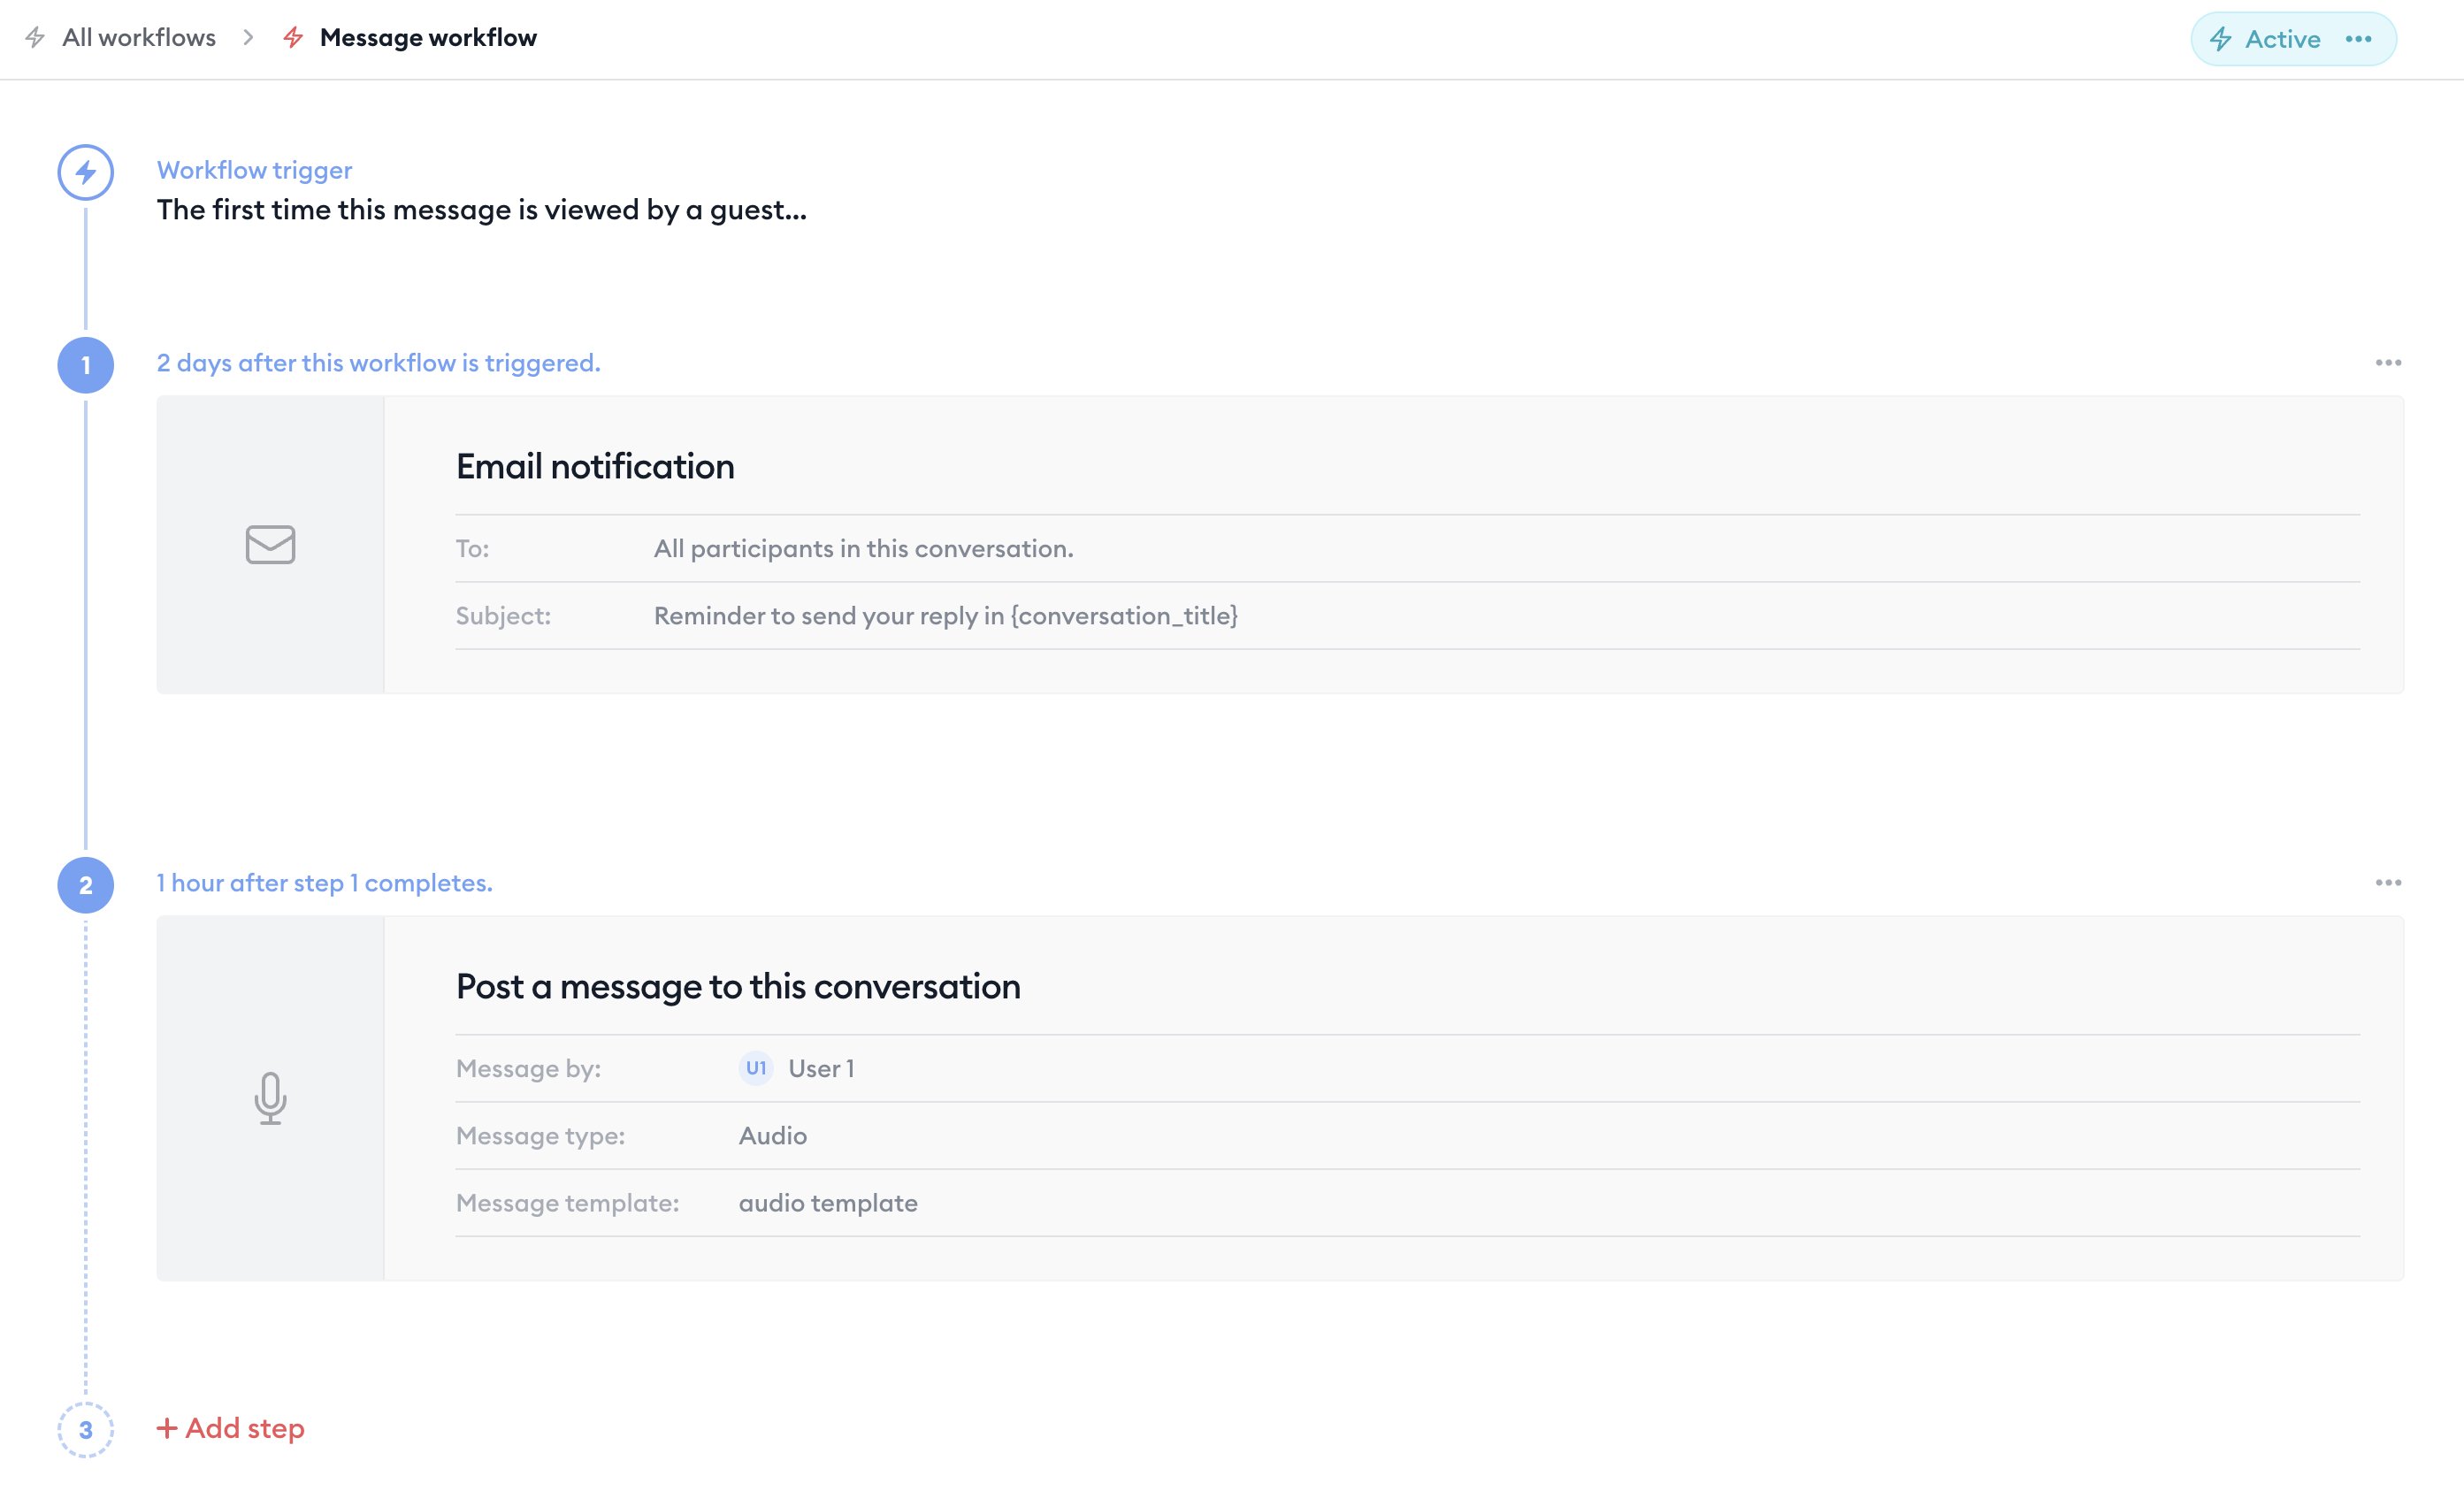Click the envelope icon on Email notification
Screen dimensions: 2464x1491
(270, 545)
